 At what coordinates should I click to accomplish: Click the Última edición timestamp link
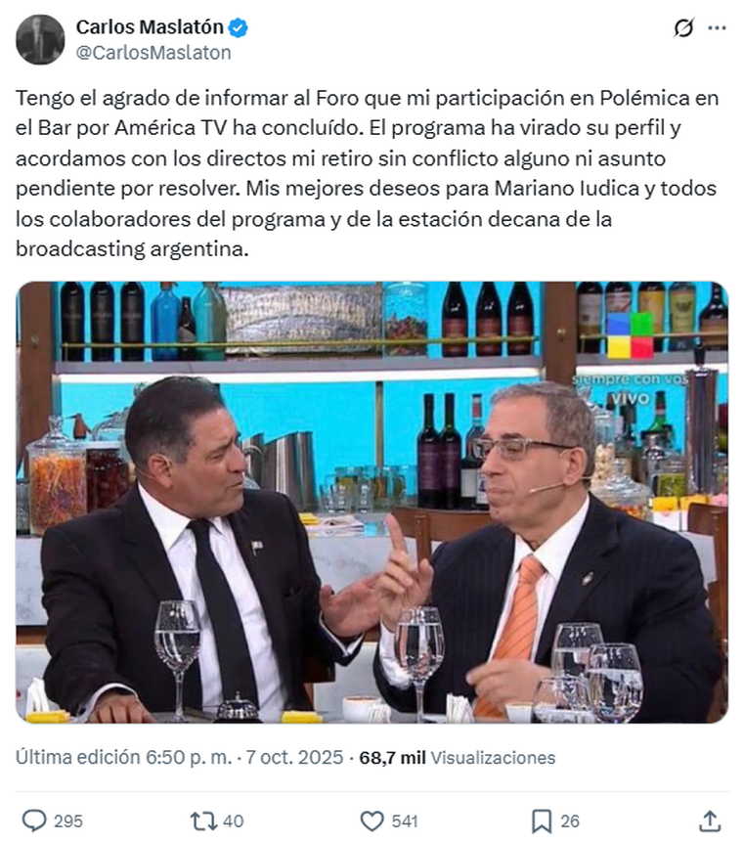pyautogui.click(x=123, y=757)
